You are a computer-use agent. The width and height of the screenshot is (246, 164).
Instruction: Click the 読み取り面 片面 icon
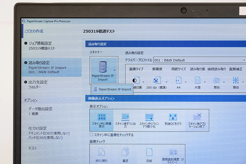point(197,80)
